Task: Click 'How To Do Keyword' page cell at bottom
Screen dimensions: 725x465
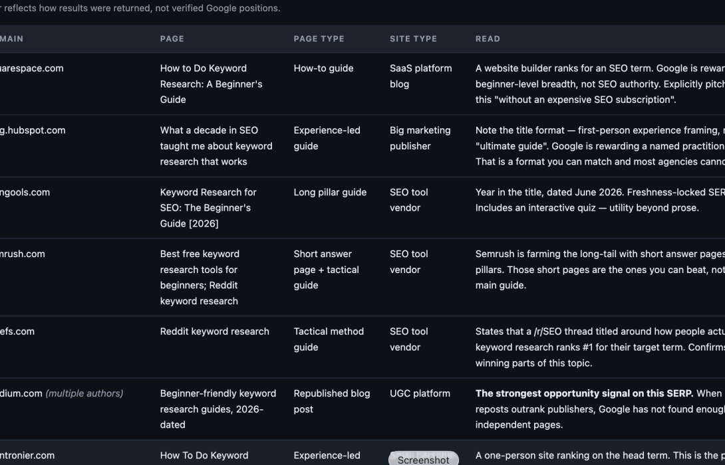Action: coord(204,455)
